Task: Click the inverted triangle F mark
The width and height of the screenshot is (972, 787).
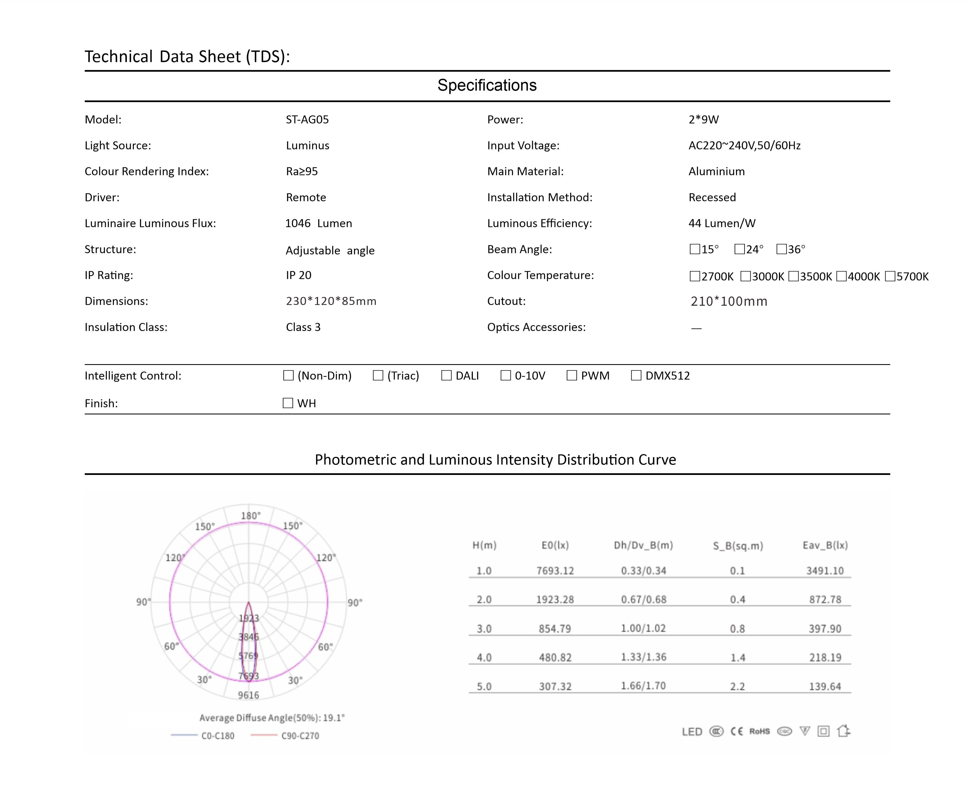Action: click(x=805, y=731)
